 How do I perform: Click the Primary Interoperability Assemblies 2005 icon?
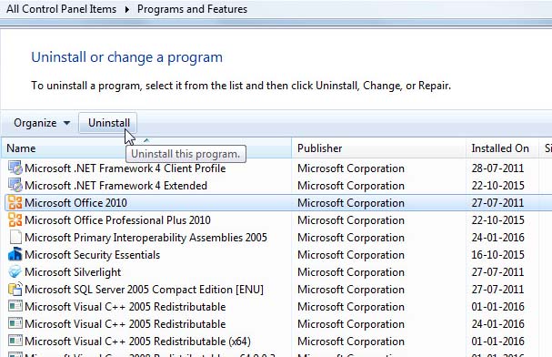(15, 237)
